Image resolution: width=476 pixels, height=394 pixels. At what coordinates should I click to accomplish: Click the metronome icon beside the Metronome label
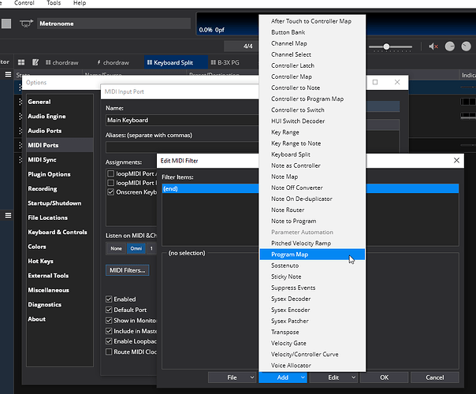[x=27, y=24]
